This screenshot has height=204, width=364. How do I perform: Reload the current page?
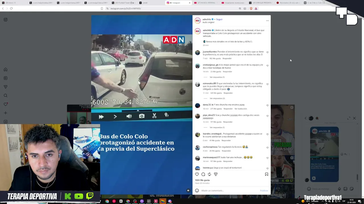click(x=11, y=8)
